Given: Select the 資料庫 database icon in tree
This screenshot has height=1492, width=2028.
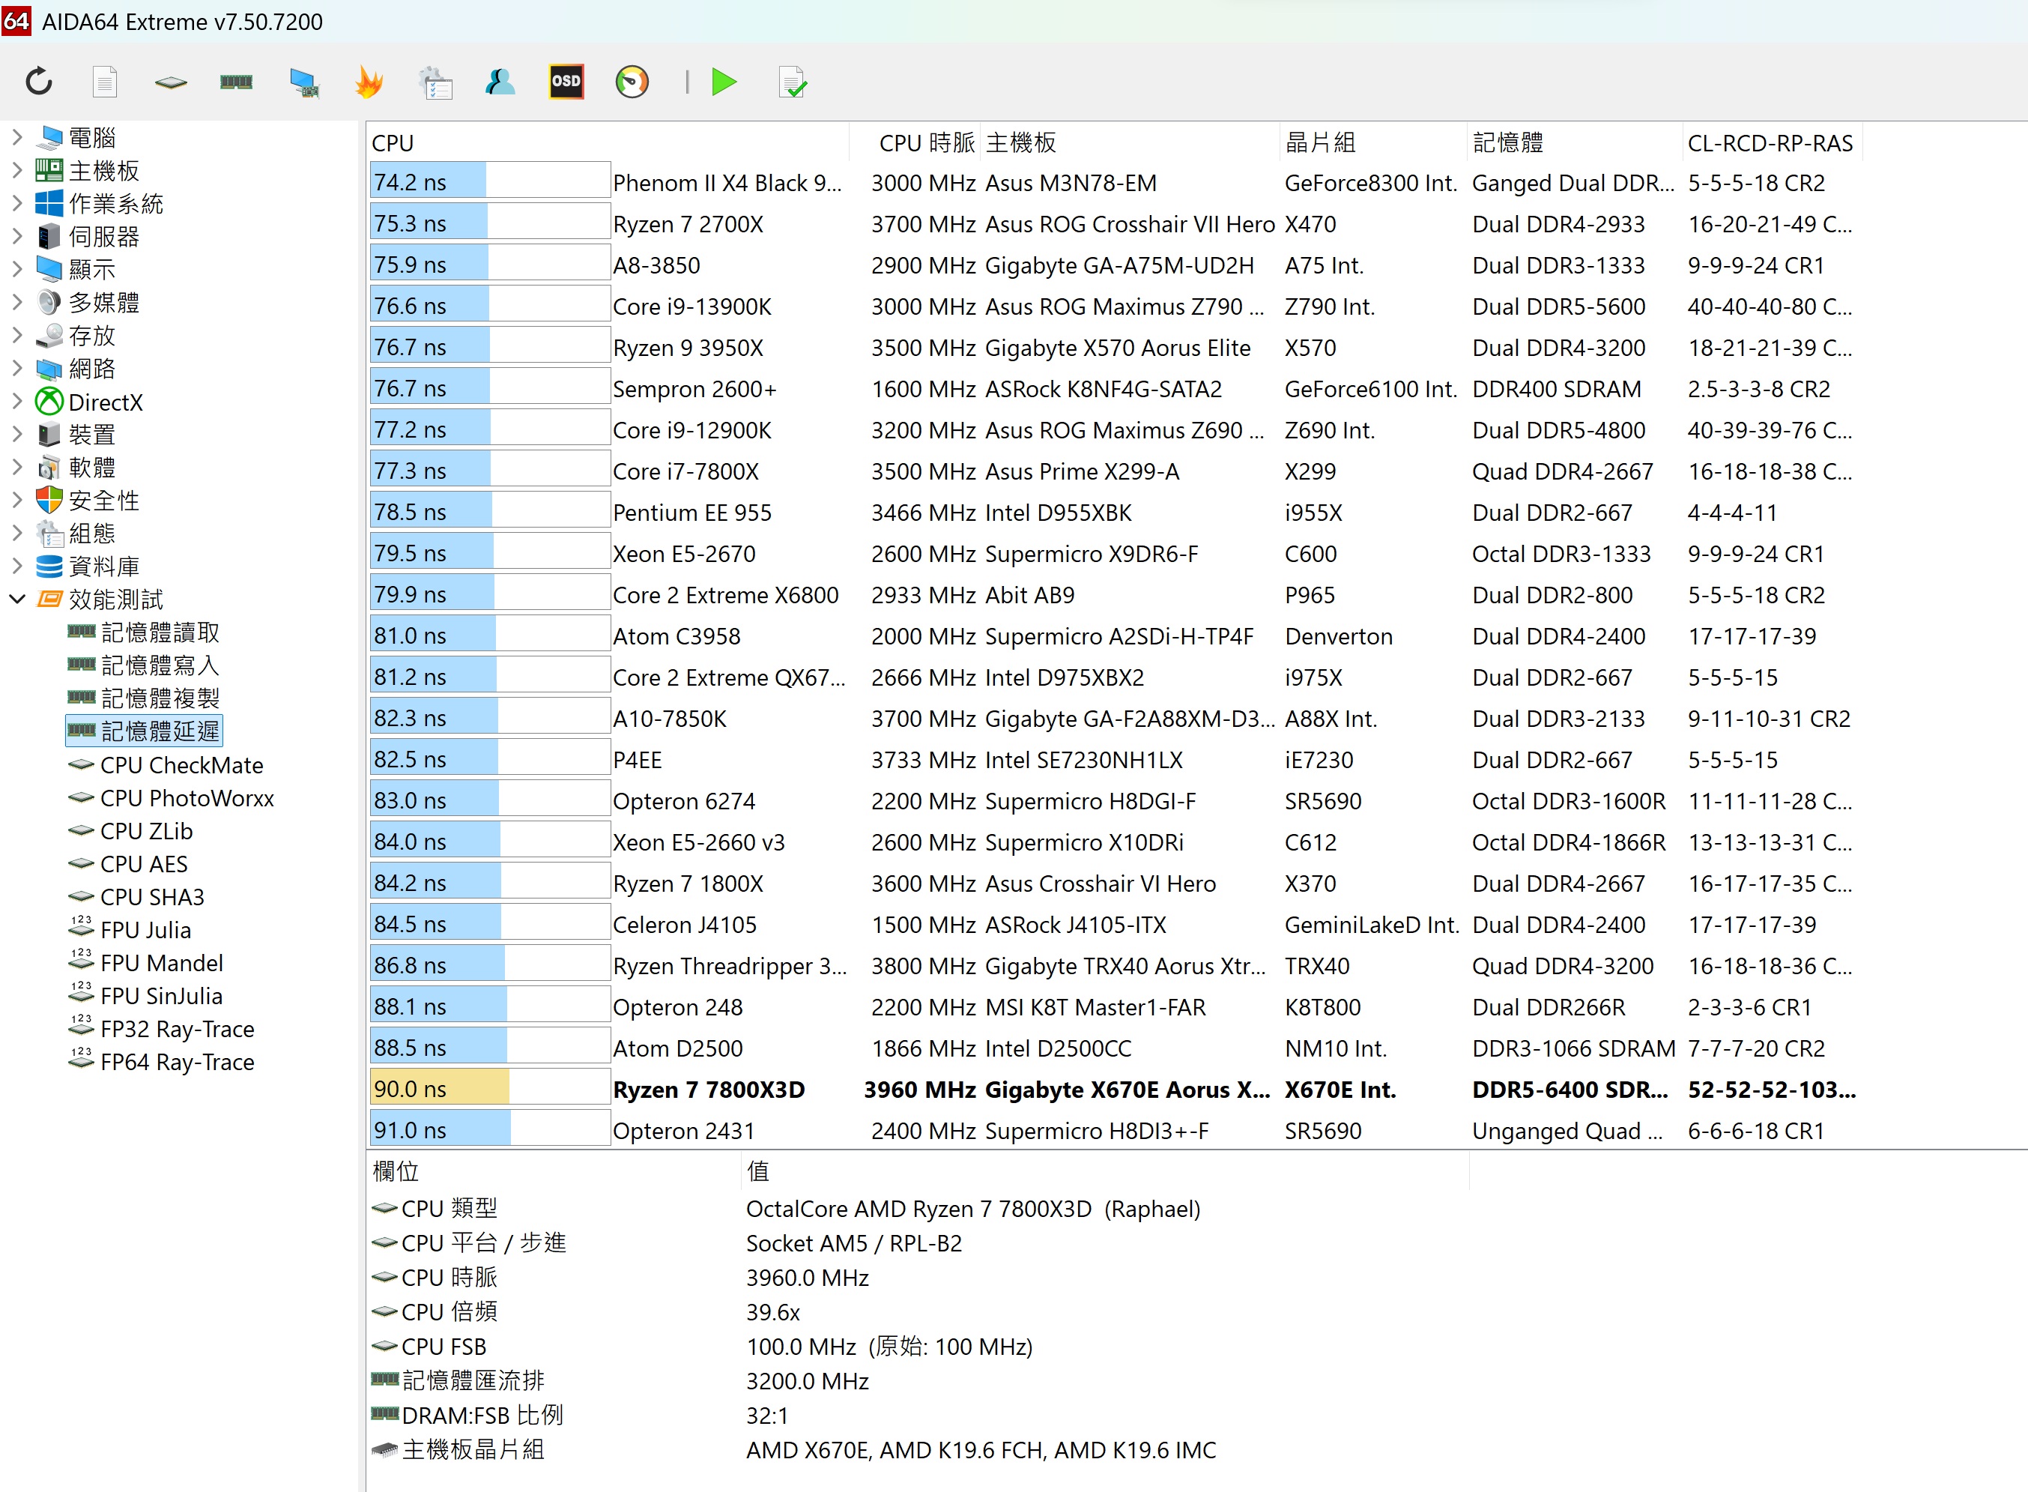Looking at the screenshot, I should click(49, 567).
